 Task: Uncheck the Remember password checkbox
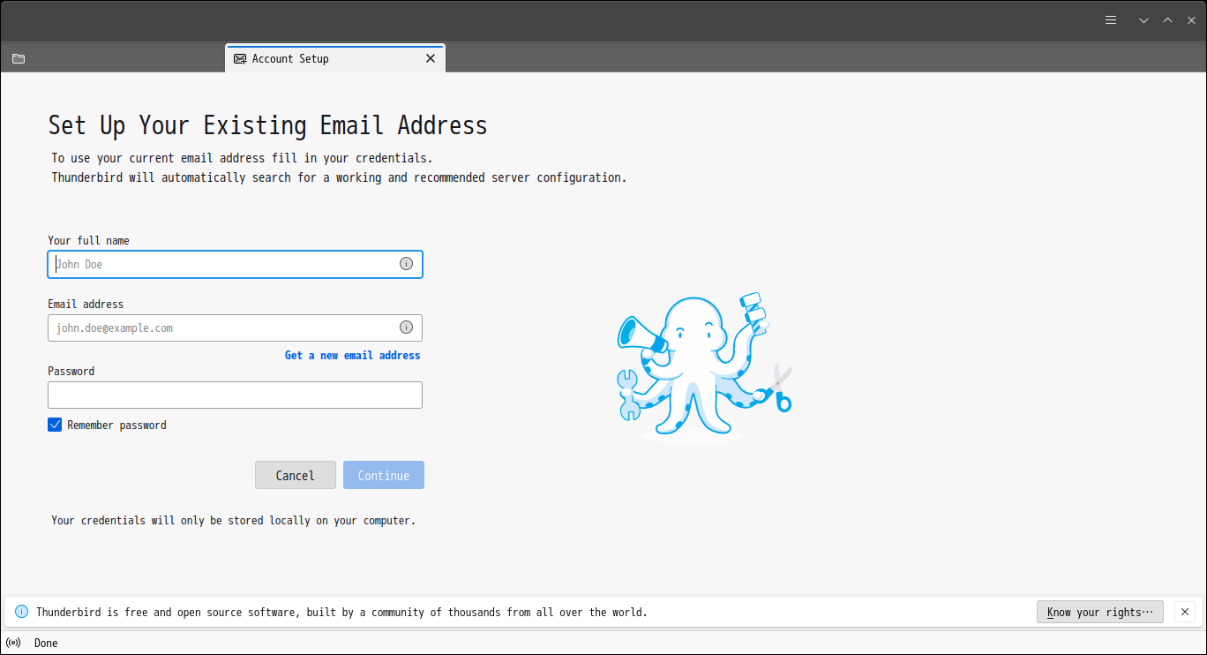point(55,425)
